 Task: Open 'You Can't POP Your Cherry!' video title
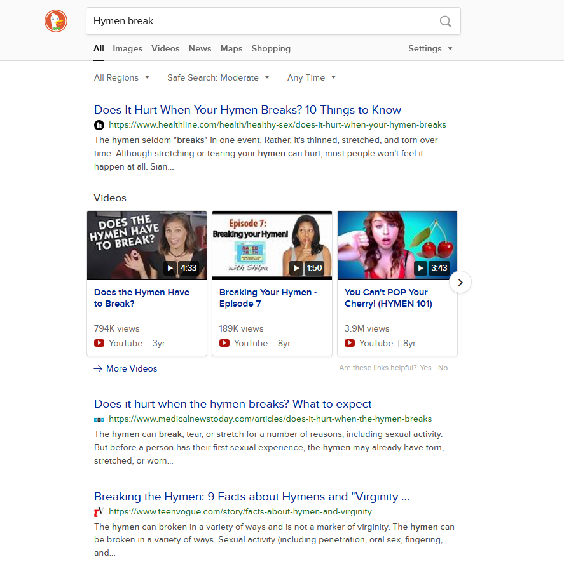(389, 298)
